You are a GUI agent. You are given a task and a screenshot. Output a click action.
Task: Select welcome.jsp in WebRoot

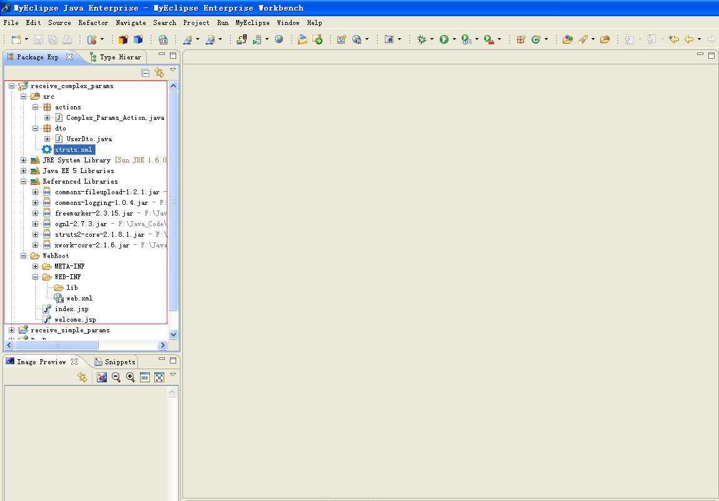[x=75, y=319]
